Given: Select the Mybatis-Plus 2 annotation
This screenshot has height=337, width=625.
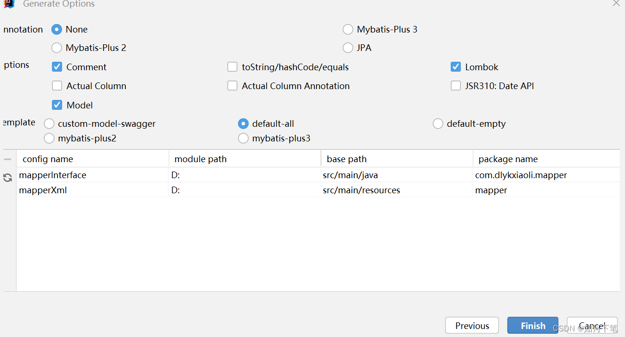Looking at the screenshot, I should click(x=57, y=48).
